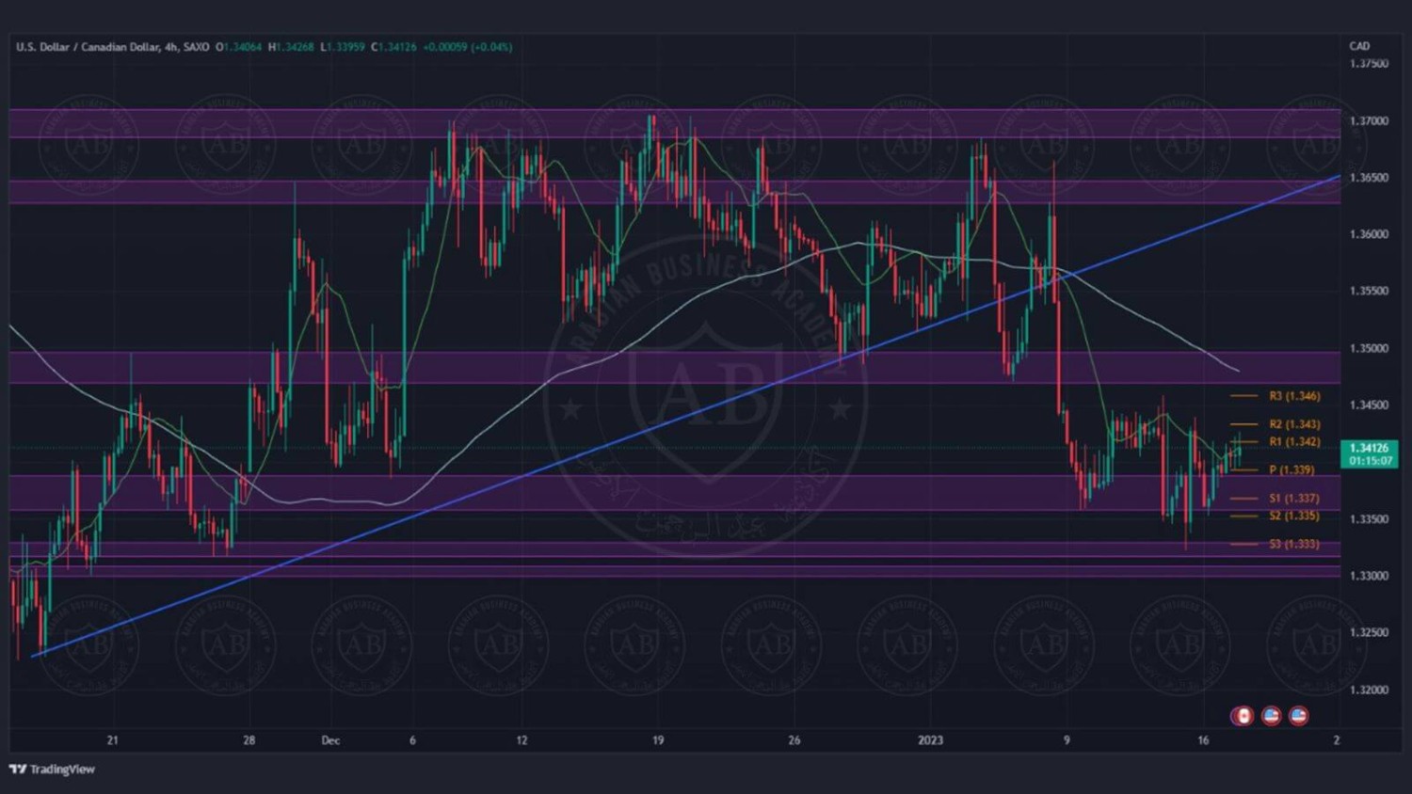This screenshot has width=1412, height=794.
Task: Click the close value C1.34126 in header
Action: [x=393, y=47]
